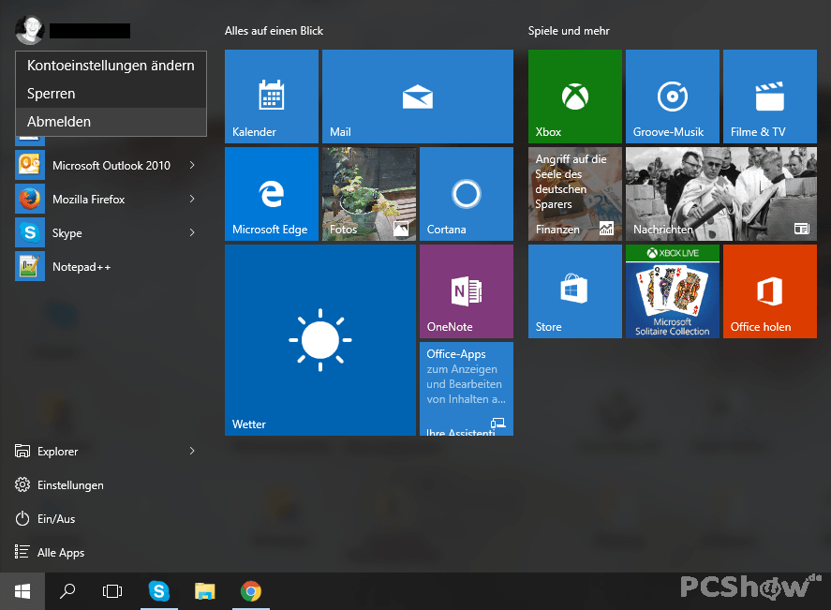Click the 'Alles auf einen Blick' group heading
Image resolution: width=831 pixels, height=610 pixels.
point(274,31)
